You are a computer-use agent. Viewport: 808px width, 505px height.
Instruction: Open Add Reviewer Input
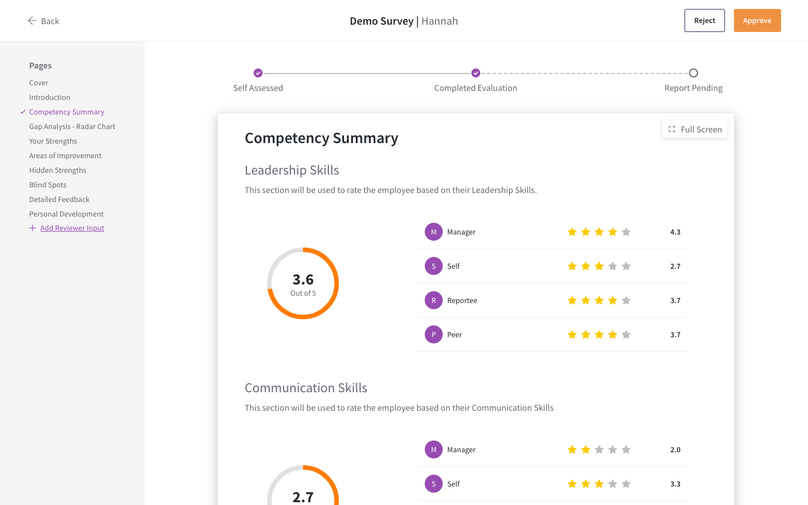tap(72, 228)
